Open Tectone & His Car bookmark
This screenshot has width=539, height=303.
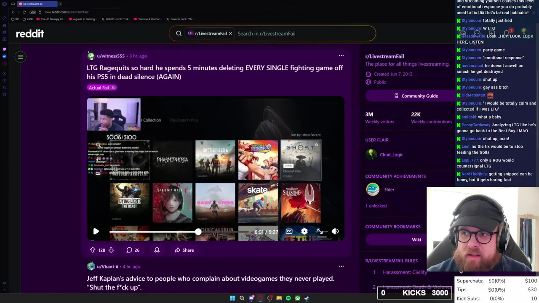coord(147,19)
